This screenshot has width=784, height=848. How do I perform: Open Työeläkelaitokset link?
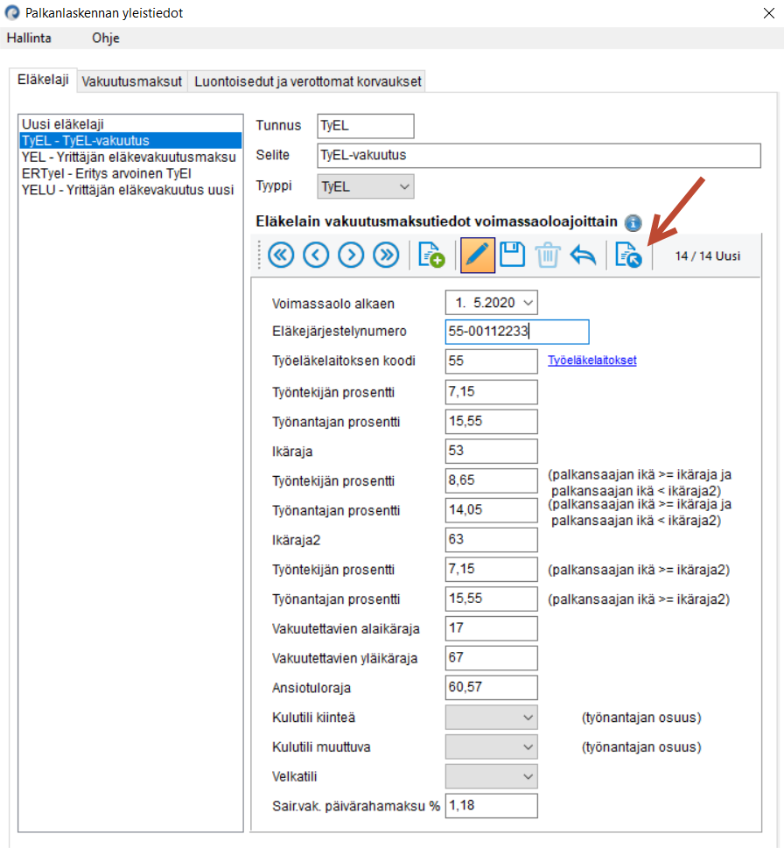tap(592, 361)
